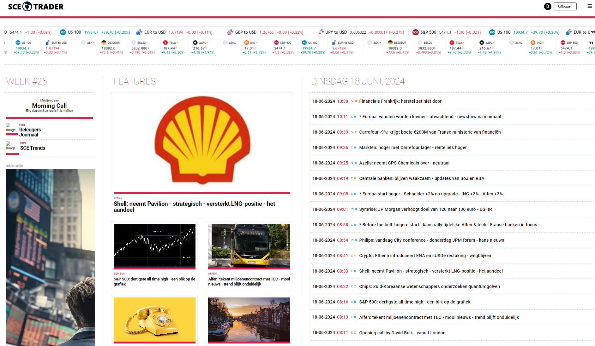The height and width of the screenshot is (346, 595).
Task: Click the advertisement image in left sidebar
Action: pyautogui.click(x=50, y=257)
